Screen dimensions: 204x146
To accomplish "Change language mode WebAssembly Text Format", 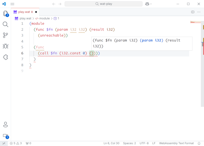I will click(x=176, y=143).
